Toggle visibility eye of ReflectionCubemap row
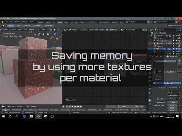Screen dimensions: 182x136 tap(177, 43)
